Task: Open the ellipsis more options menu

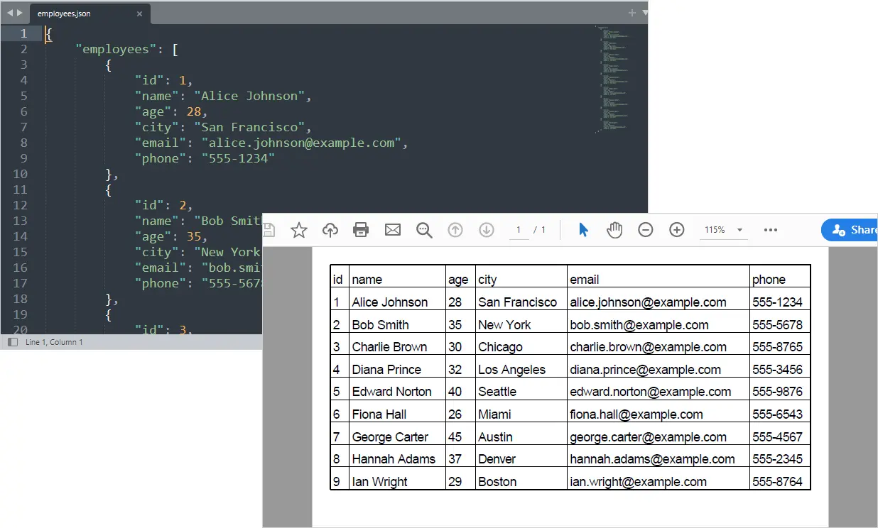Action: 770,229
